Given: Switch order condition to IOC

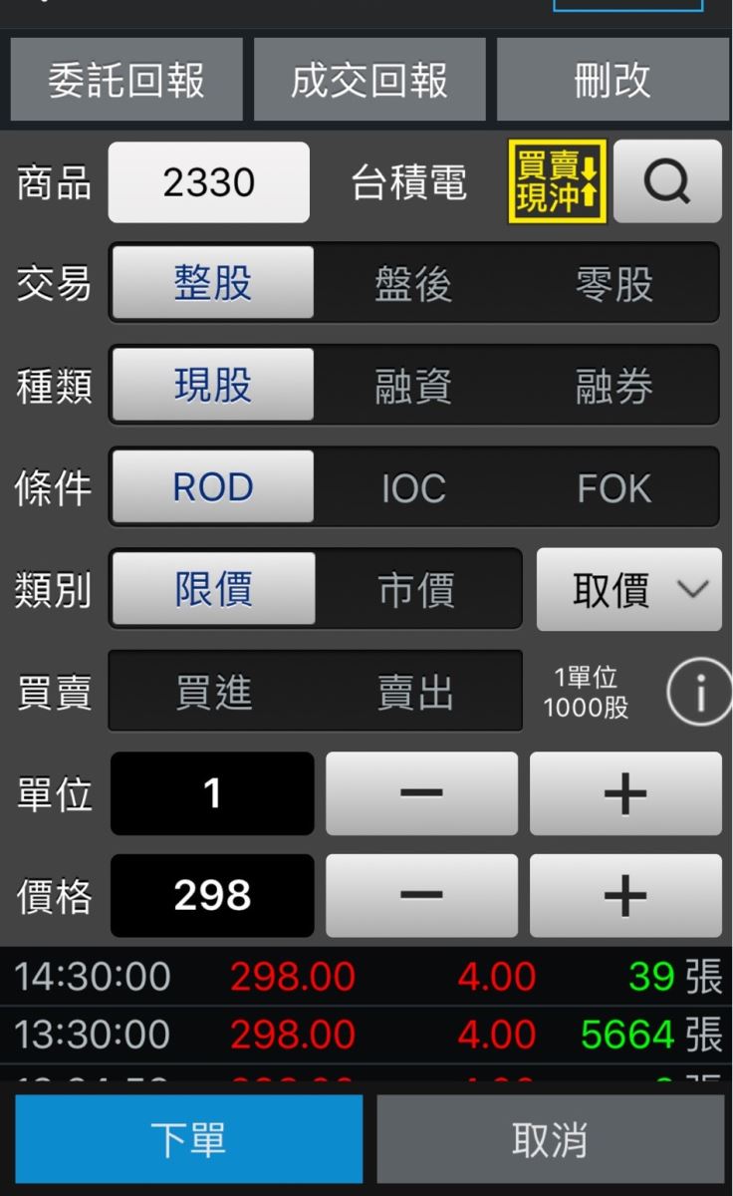Looking at the screenshot, I should (x=413, y=488).
